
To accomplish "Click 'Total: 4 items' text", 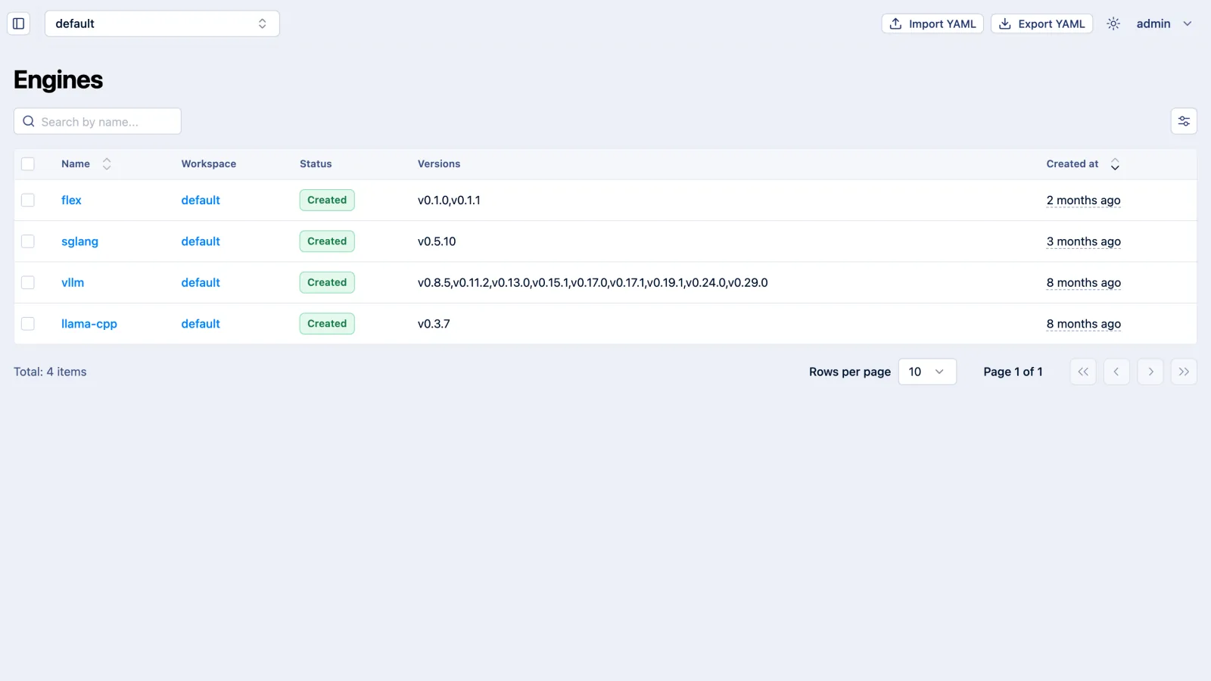I will click(50, 372).
